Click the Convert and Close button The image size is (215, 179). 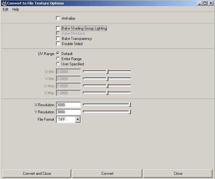click(37, 174)
